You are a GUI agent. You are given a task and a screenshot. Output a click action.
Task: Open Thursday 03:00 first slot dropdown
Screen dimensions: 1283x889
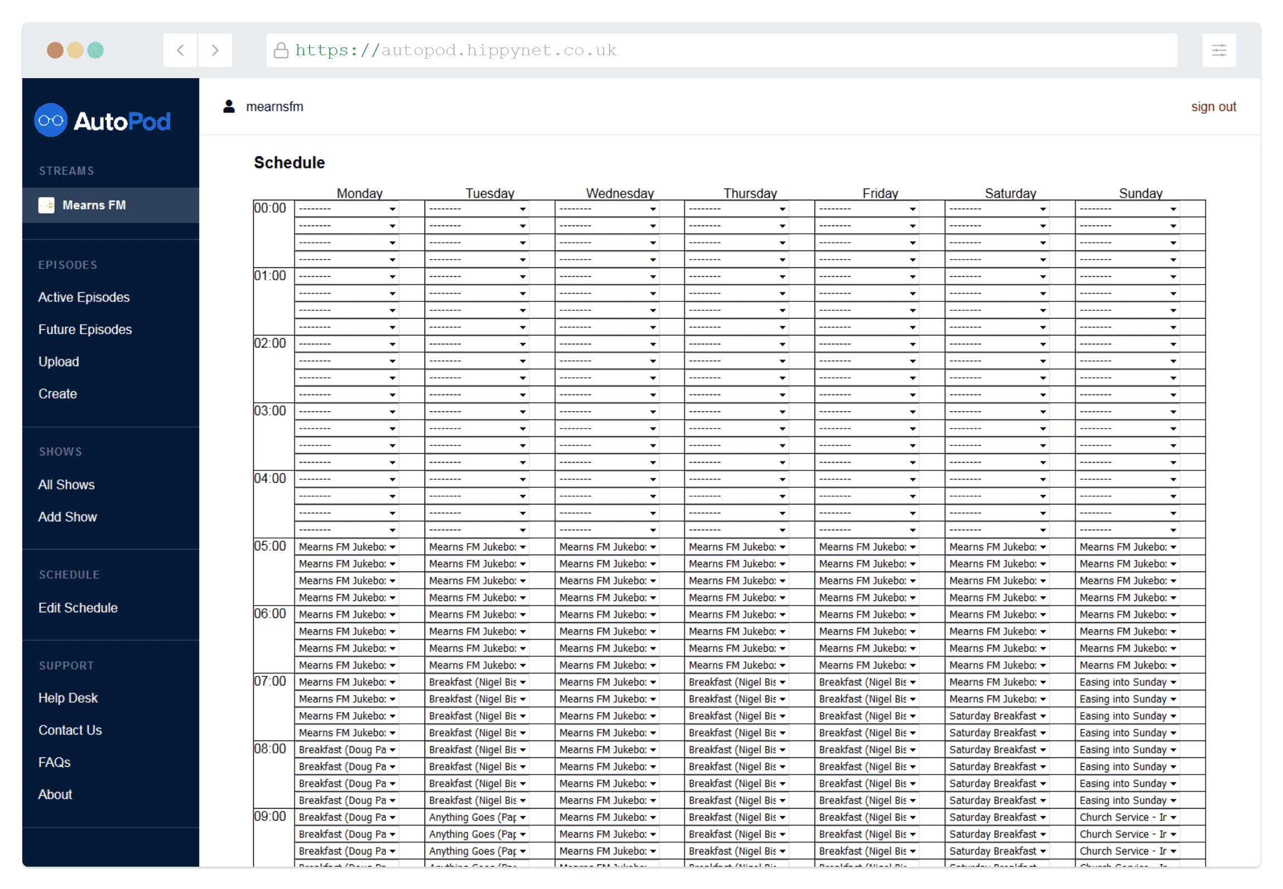737,411
